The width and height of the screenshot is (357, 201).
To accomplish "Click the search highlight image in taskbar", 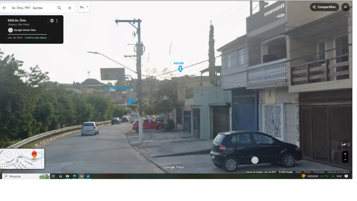I will tap(45, 176).
